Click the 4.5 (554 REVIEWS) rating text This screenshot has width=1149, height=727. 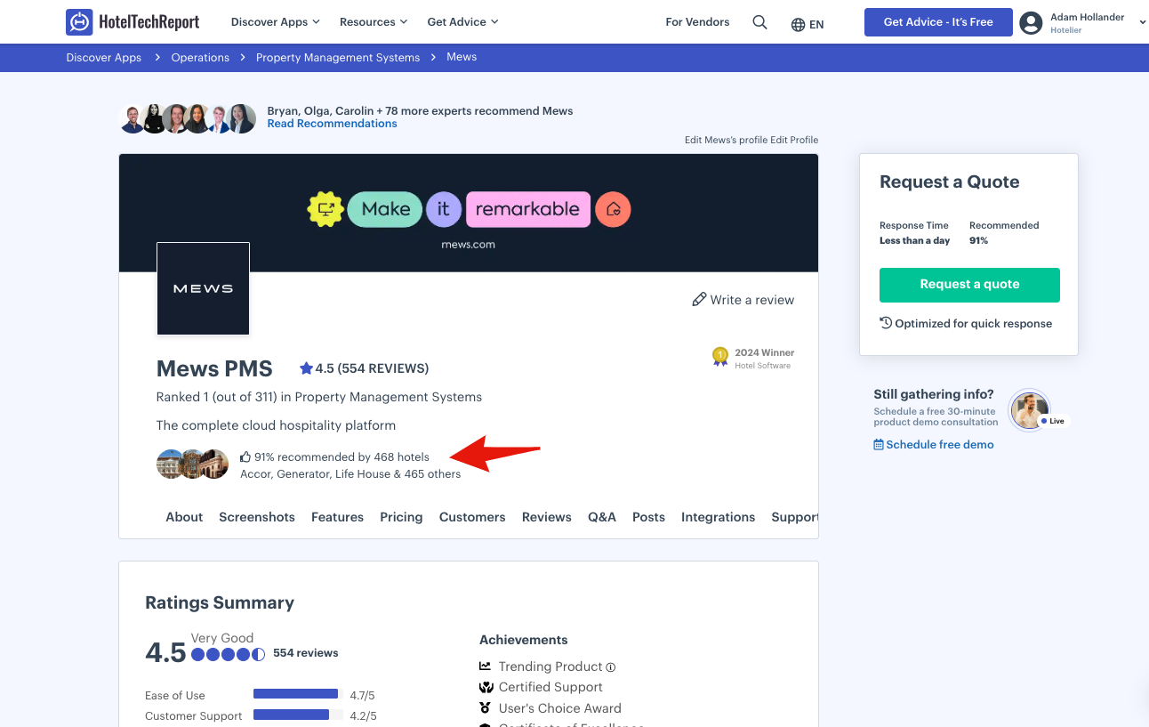pyautogui.click(x=372, y=368)
